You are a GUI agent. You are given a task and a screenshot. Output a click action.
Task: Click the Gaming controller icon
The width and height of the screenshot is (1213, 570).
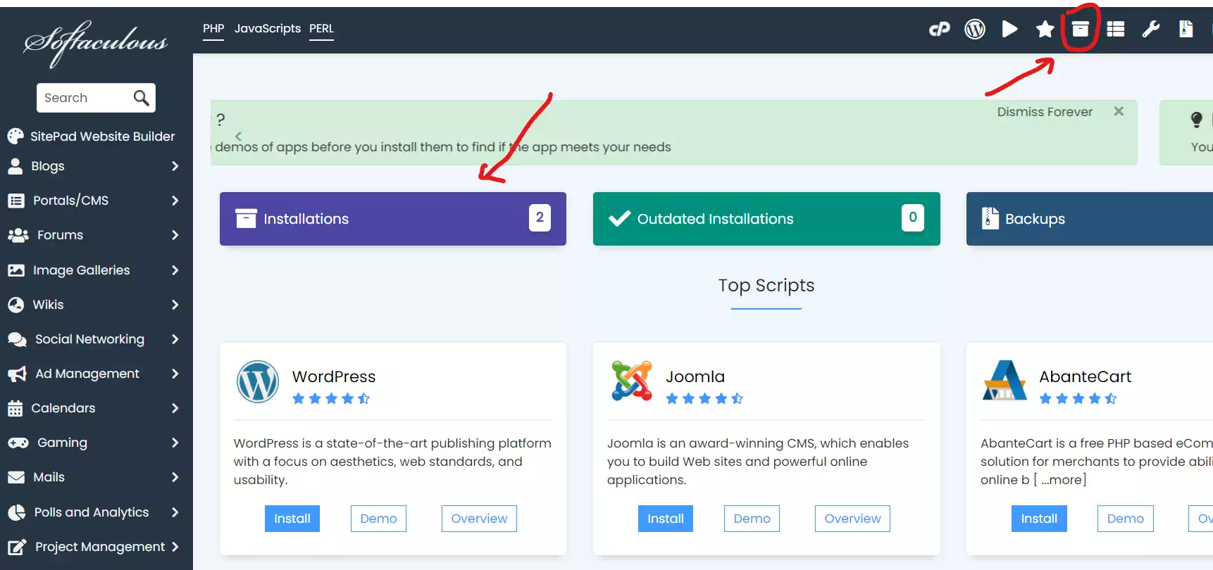pos(18,443)
